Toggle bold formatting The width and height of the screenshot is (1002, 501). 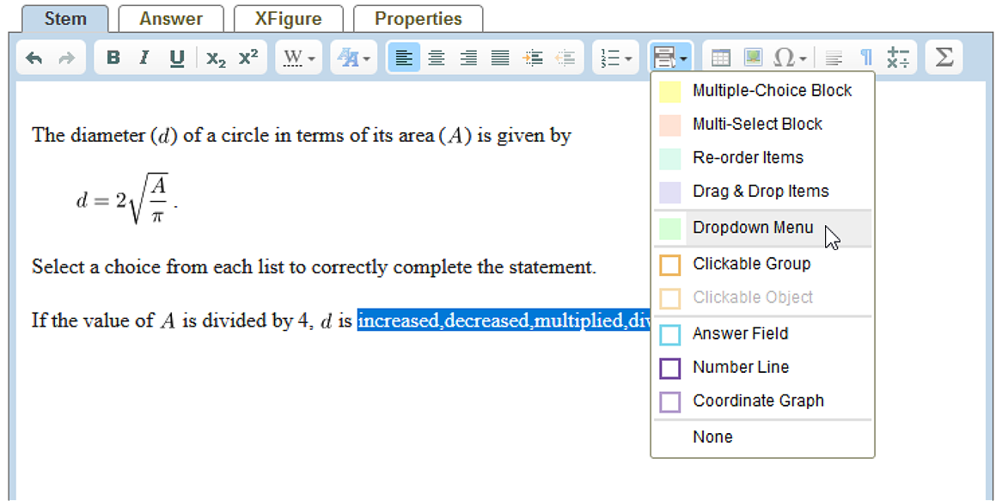pyautogui.click(x=113, y=58)
